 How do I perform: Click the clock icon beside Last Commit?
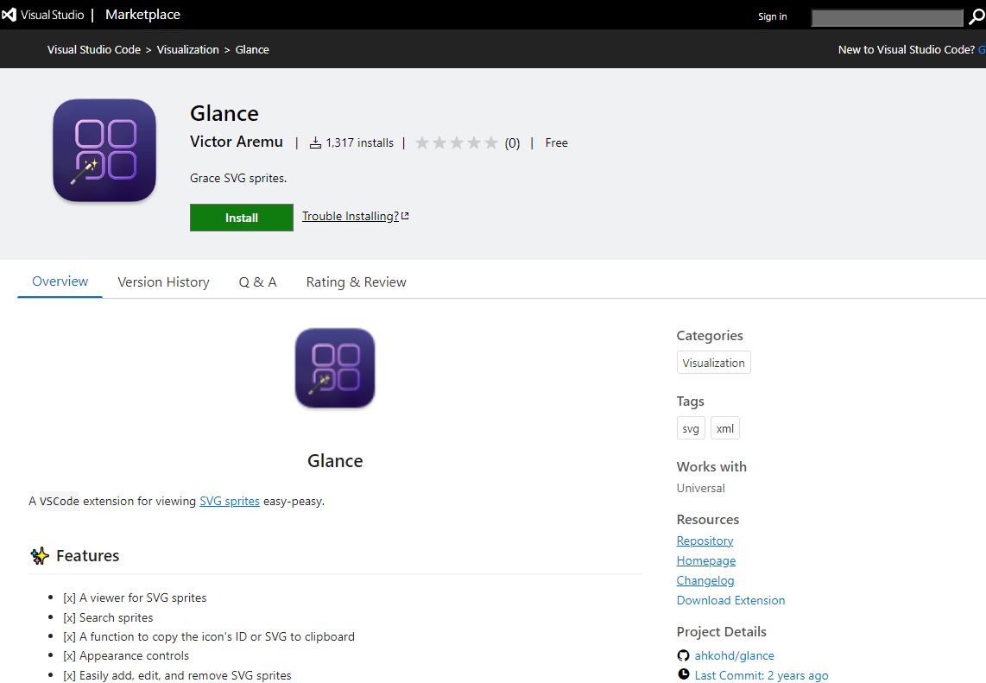pyautogui.click(x=684, y=674)
